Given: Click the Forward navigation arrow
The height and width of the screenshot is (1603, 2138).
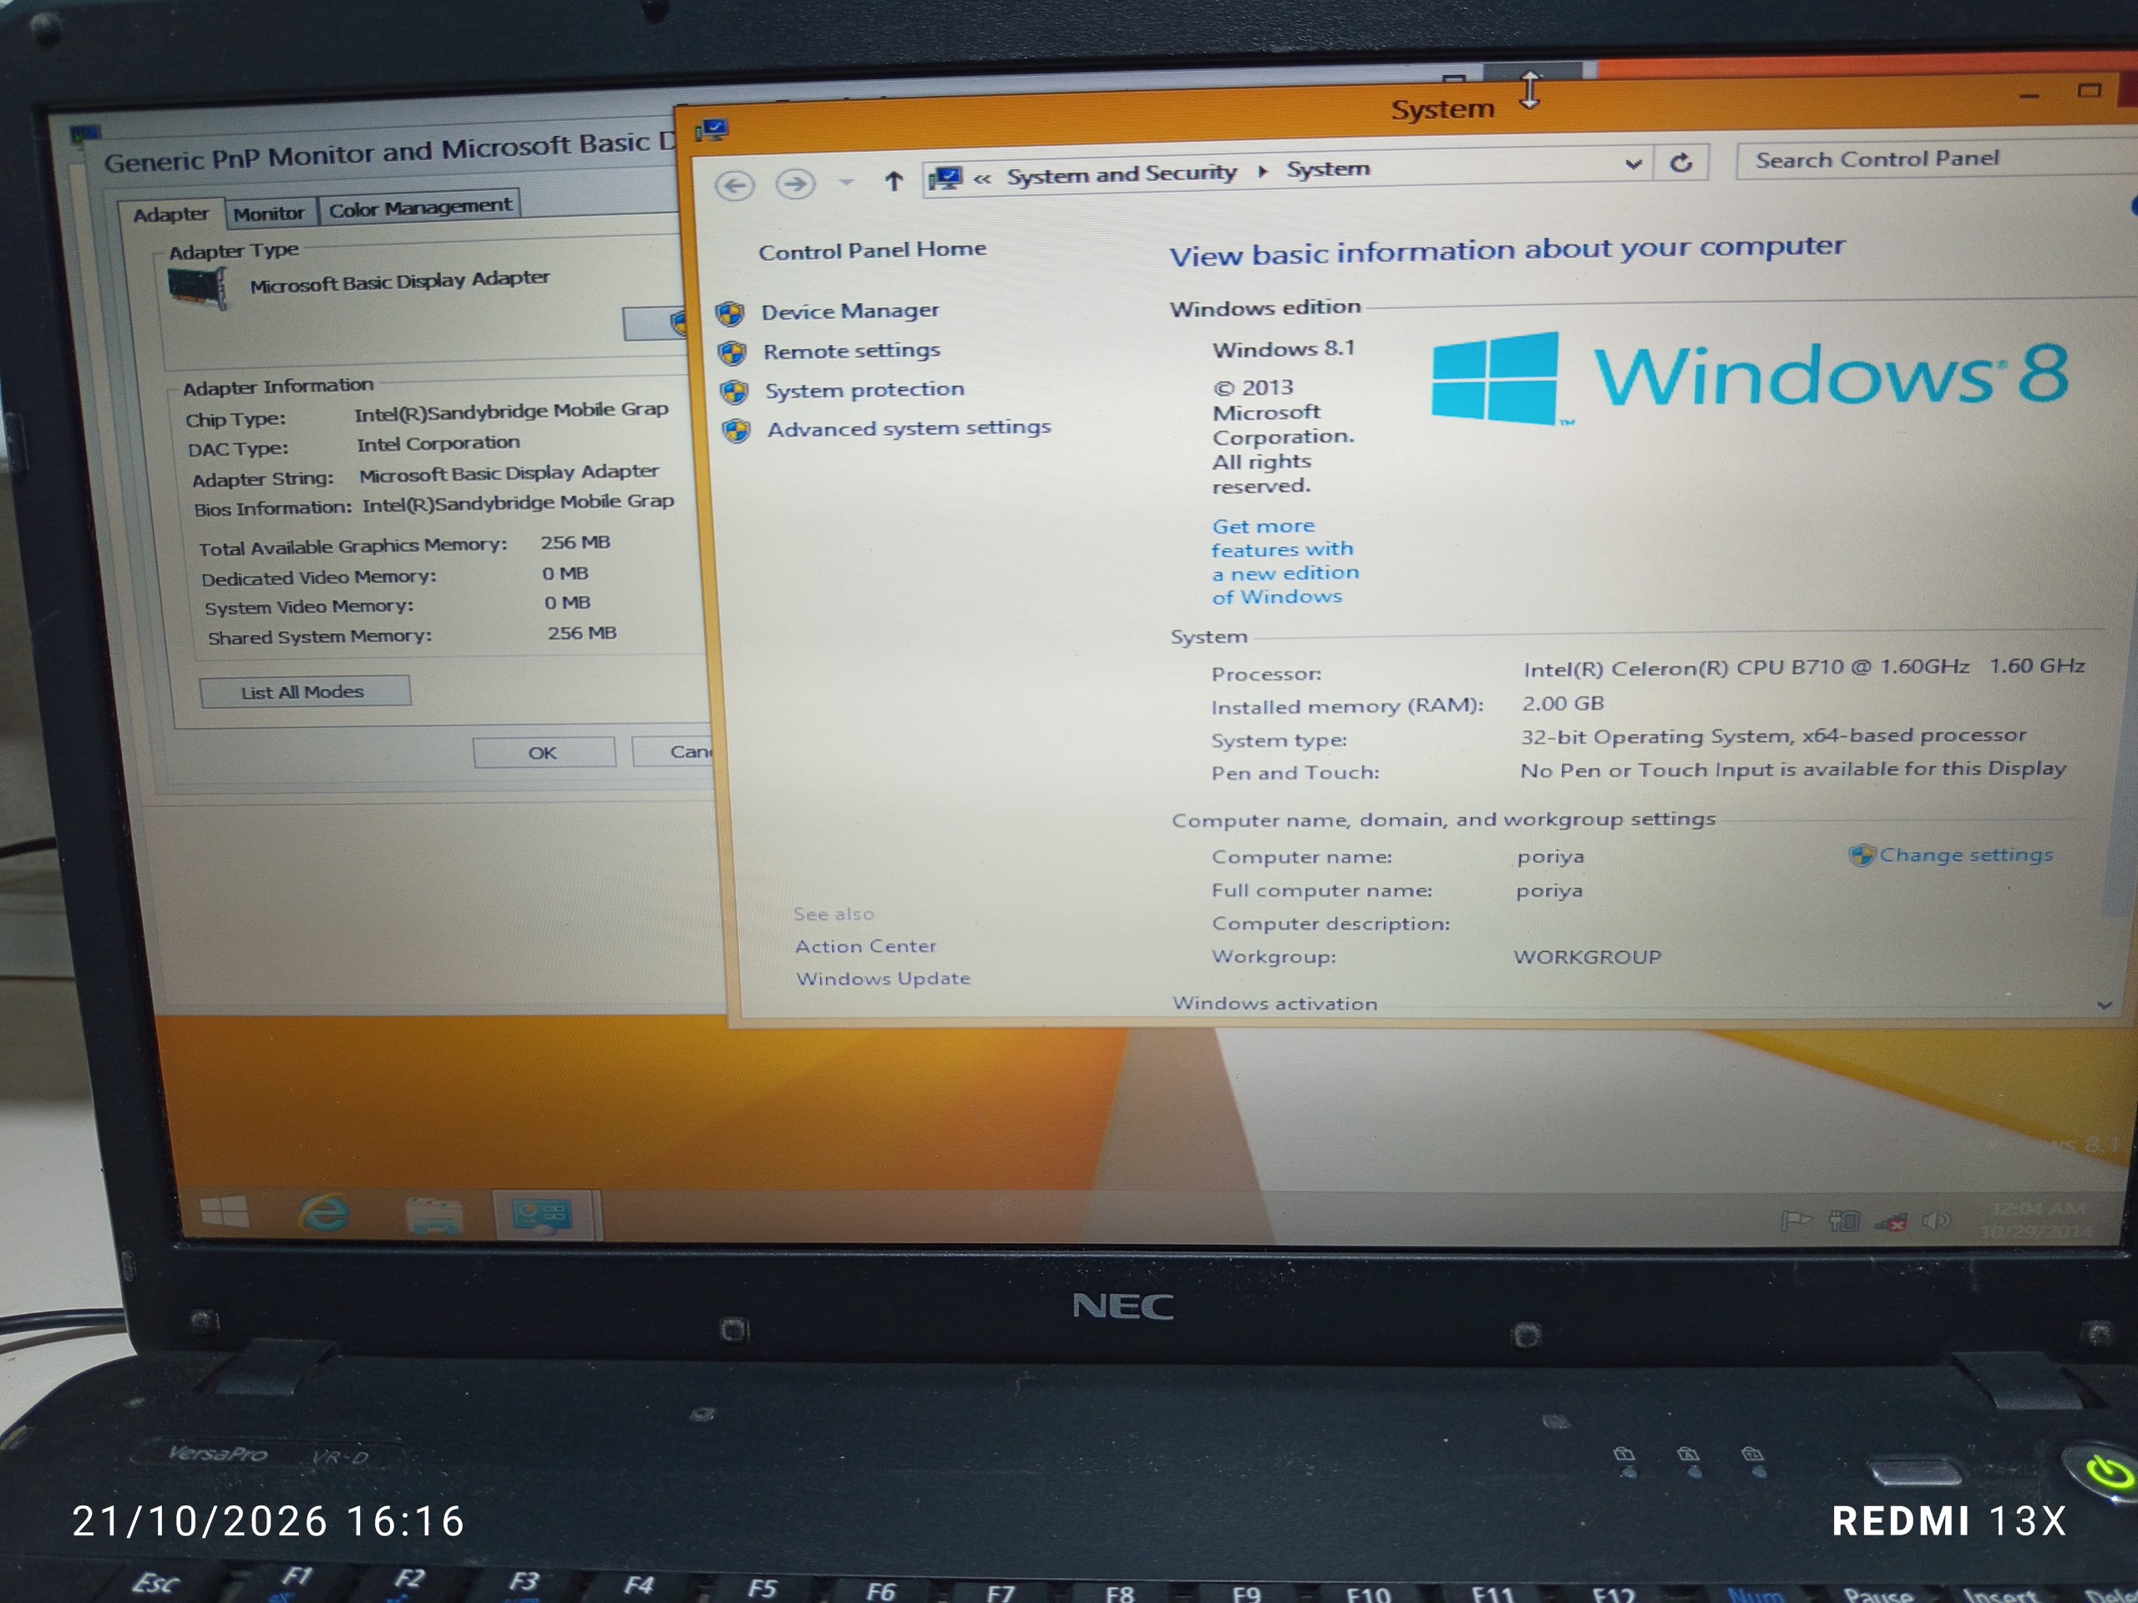Looking at the screenshot, I should (794, 184).
